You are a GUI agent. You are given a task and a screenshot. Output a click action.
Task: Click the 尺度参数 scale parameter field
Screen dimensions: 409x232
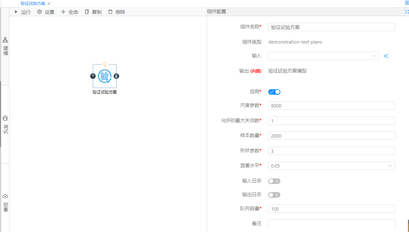[x=331, y=106]
